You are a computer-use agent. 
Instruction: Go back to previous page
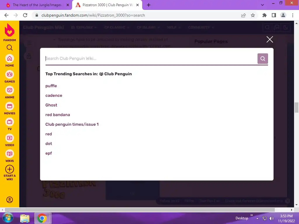(x=6, y=15)
